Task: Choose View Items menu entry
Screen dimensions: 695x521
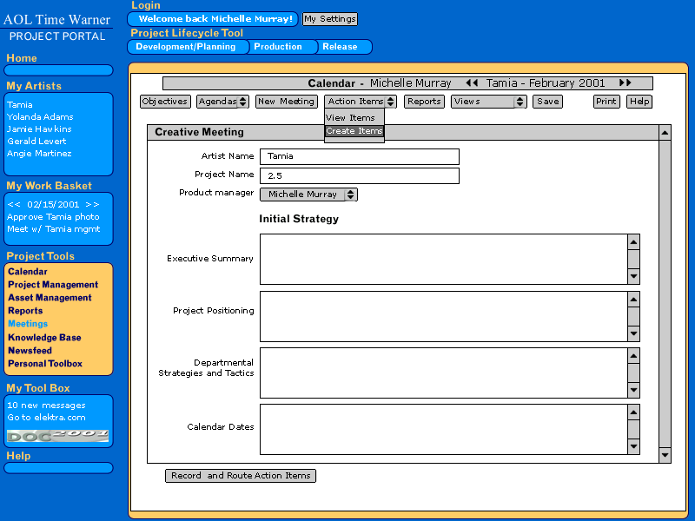Action: 351,118
